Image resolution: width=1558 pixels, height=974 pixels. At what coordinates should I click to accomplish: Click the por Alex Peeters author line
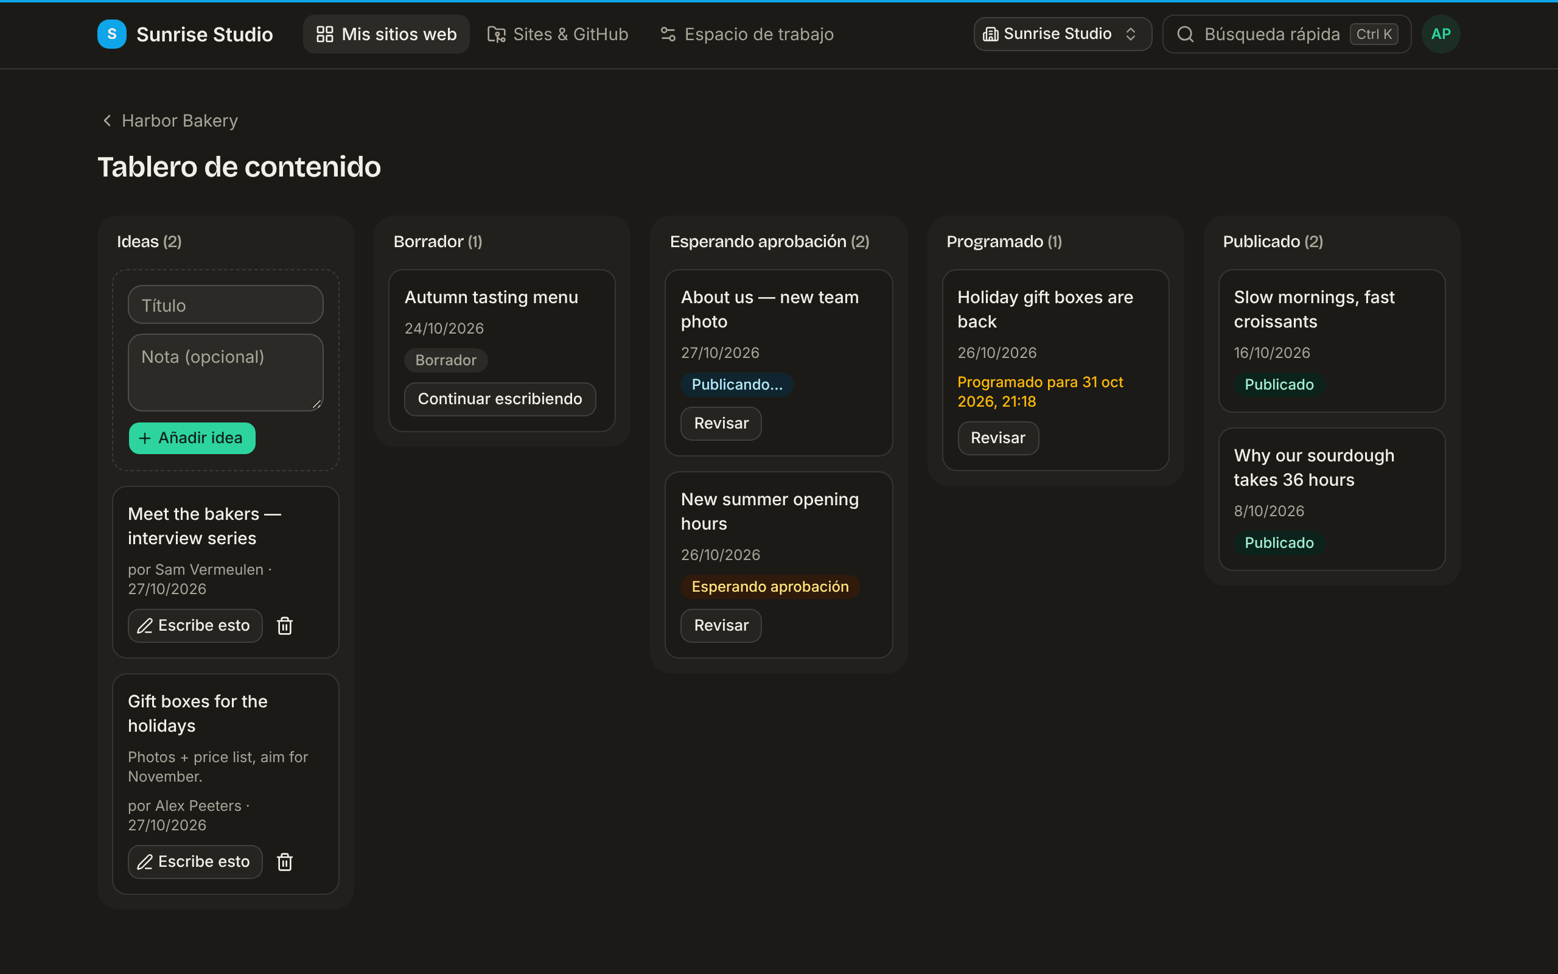pyautogui.click(x=189, y=816)
